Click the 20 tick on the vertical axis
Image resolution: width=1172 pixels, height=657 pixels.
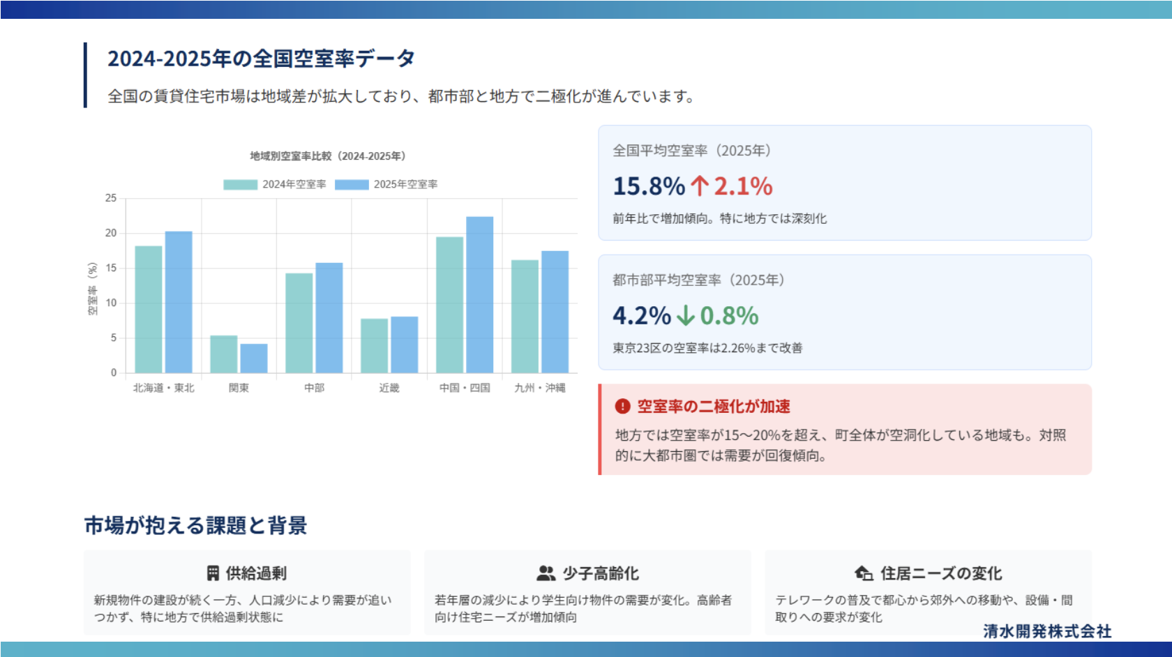(x=111, y=233)
